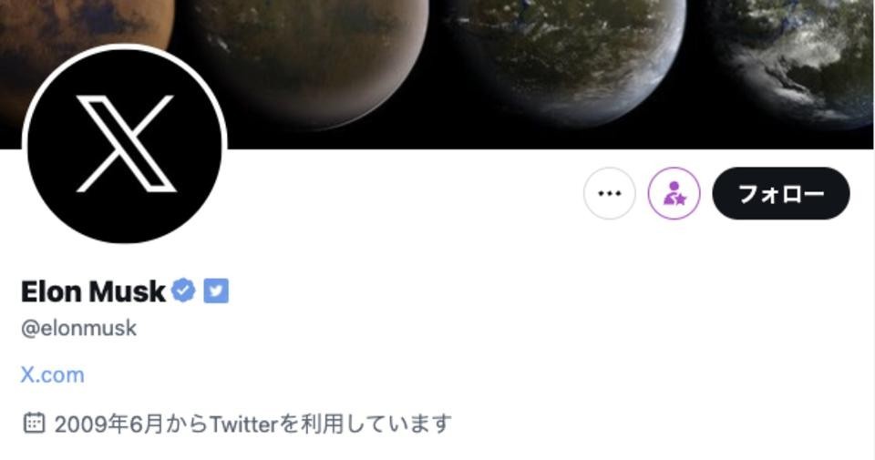Click the calendar icon beside join date
This screenshot has height=460, width=875.
tap(34, 424)
